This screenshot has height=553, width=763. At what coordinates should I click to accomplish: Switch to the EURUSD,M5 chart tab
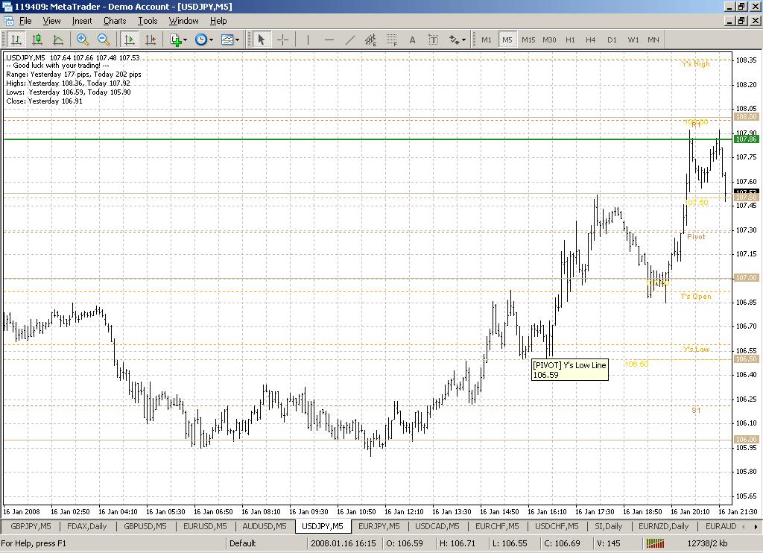point(204,526)
